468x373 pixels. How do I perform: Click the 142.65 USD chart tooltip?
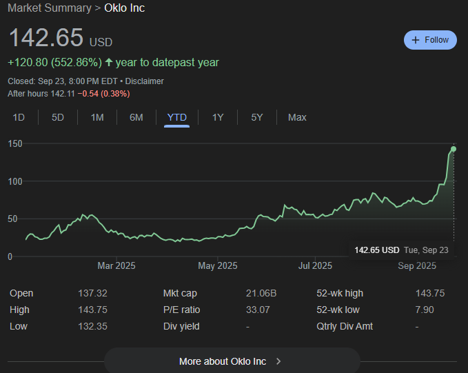tap(401, 250)
